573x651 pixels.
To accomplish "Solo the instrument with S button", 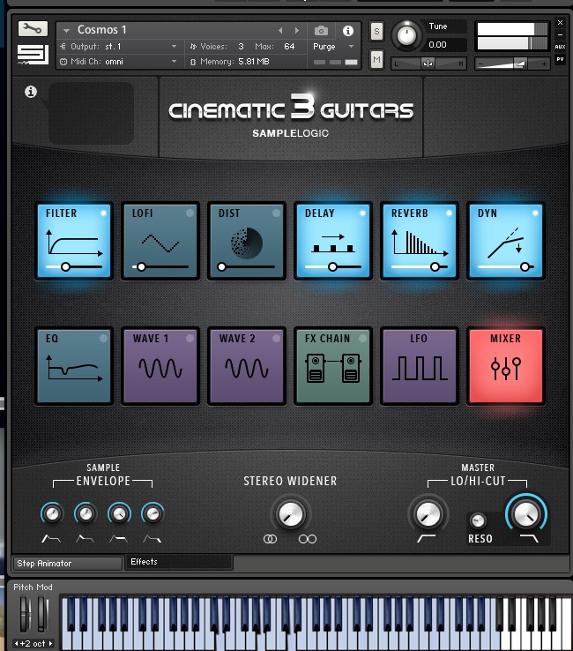I will click(x=377, y=32).
